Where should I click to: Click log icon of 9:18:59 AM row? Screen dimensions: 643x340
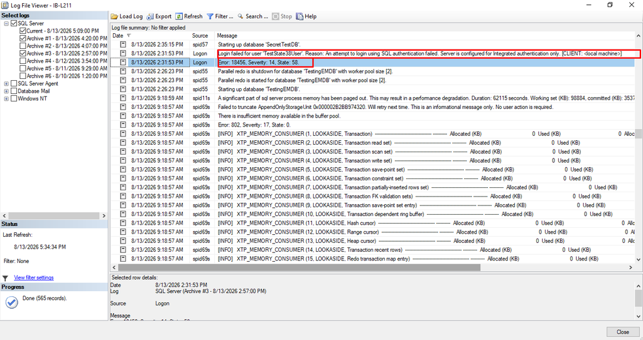point(122,98)
